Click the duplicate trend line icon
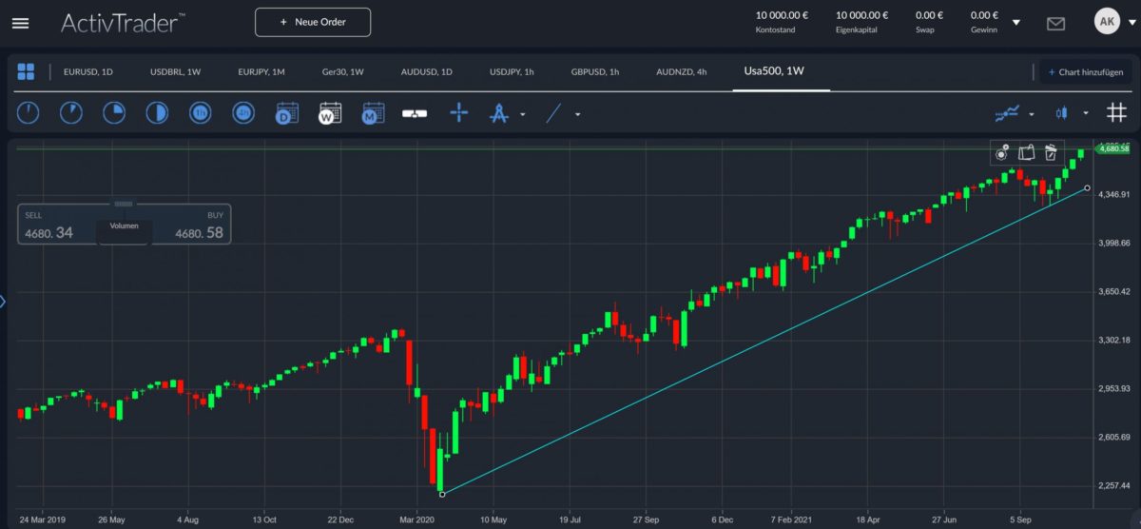Viewport: 1141px width, 529px height. coord(1026,152)
